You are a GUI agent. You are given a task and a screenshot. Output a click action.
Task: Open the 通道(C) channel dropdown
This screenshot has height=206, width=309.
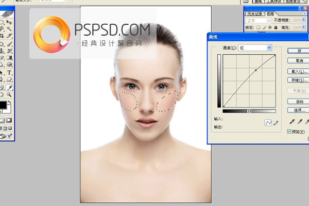(255, 48)
